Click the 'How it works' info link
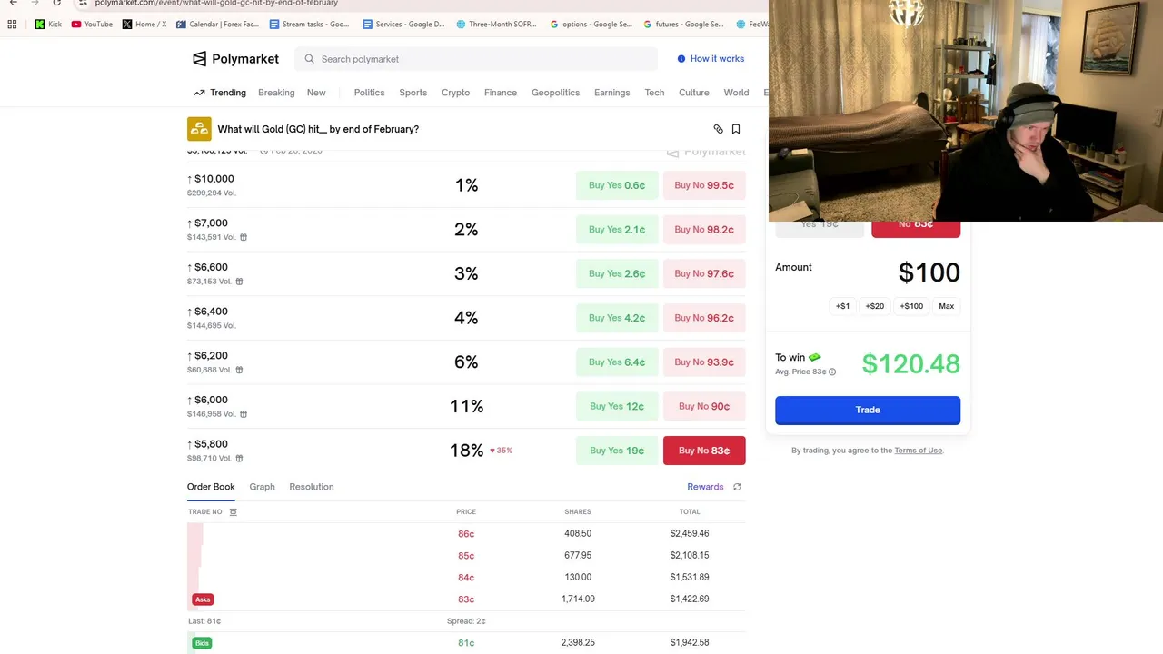 pos(710,59)
